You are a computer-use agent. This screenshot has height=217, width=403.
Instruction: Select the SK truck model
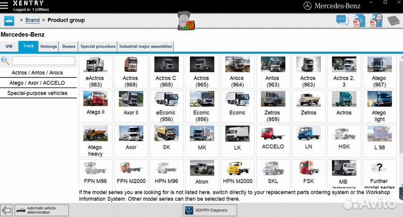(x=166, y=141)
